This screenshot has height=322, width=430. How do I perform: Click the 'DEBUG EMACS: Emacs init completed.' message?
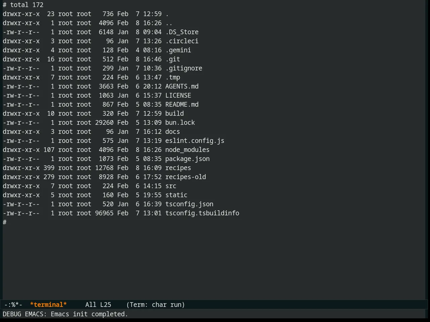tap(66, 314)
